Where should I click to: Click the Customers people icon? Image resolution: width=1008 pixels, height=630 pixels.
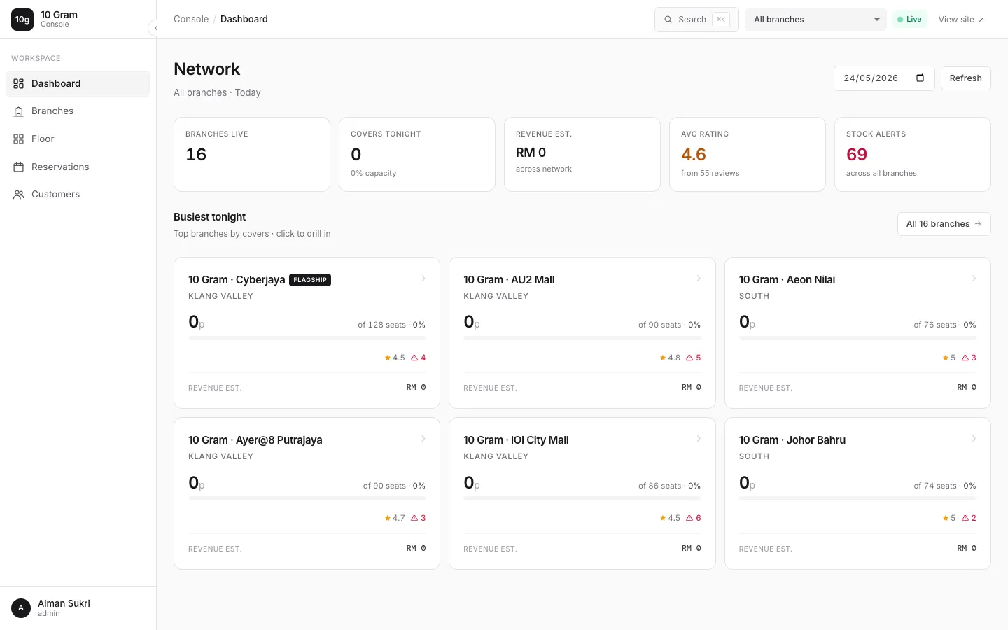(19, 195)
